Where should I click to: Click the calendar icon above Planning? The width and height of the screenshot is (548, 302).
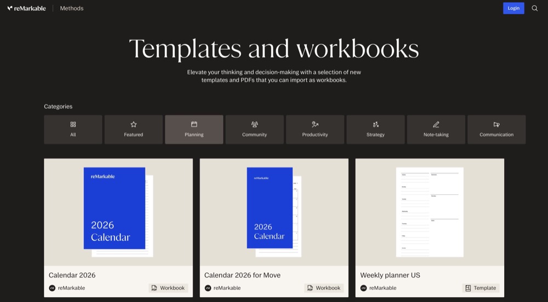click(x=194, y=124)
